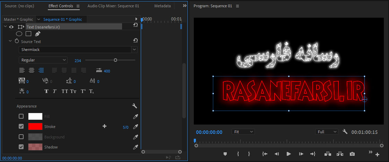Open the Full playback resolution dropdown
This screenshot has height=162, width=389.
tap(327, 132)
